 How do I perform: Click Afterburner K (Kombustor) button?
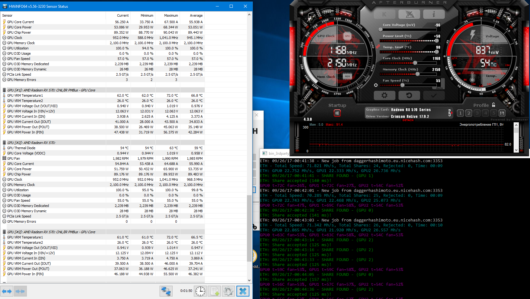pos(384,14)
